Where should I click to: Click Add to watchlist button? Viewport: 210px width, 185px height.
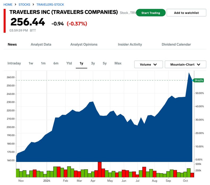coord(186,13)
